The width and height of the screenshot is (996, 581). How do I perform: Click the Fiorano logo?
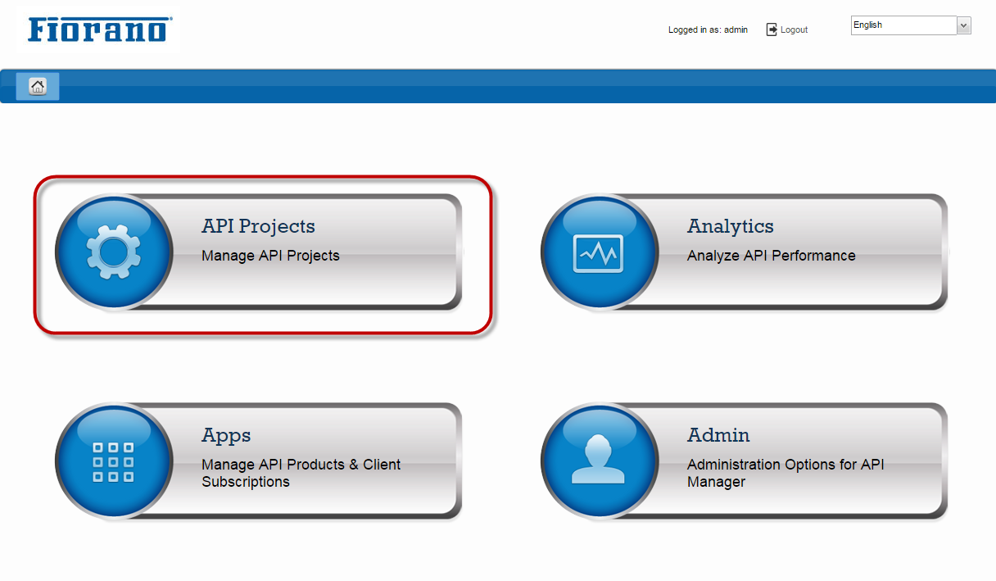(99, 30)
